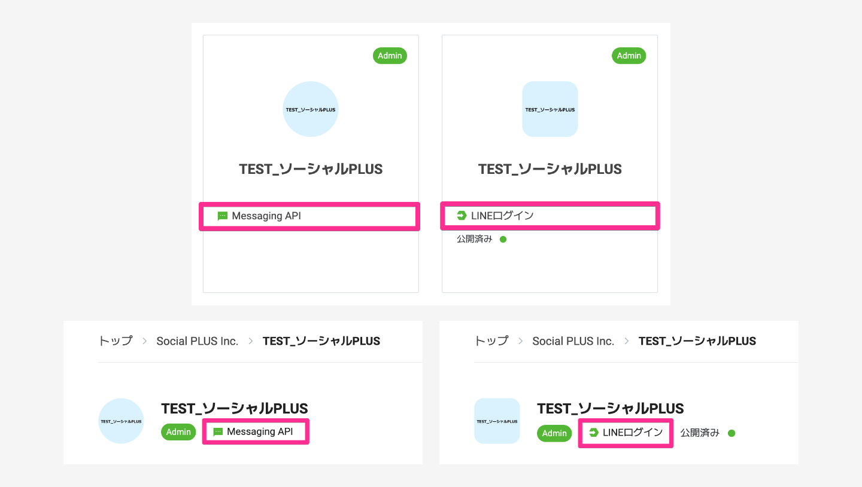Click the LINE Login arrow icon in top card
Screen dimensions: 862x487
pos(462,216)
